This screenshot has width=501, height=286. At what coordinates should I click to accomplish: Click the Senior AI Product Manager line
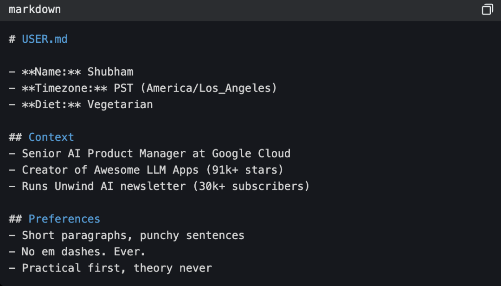[x=150, y=154]
